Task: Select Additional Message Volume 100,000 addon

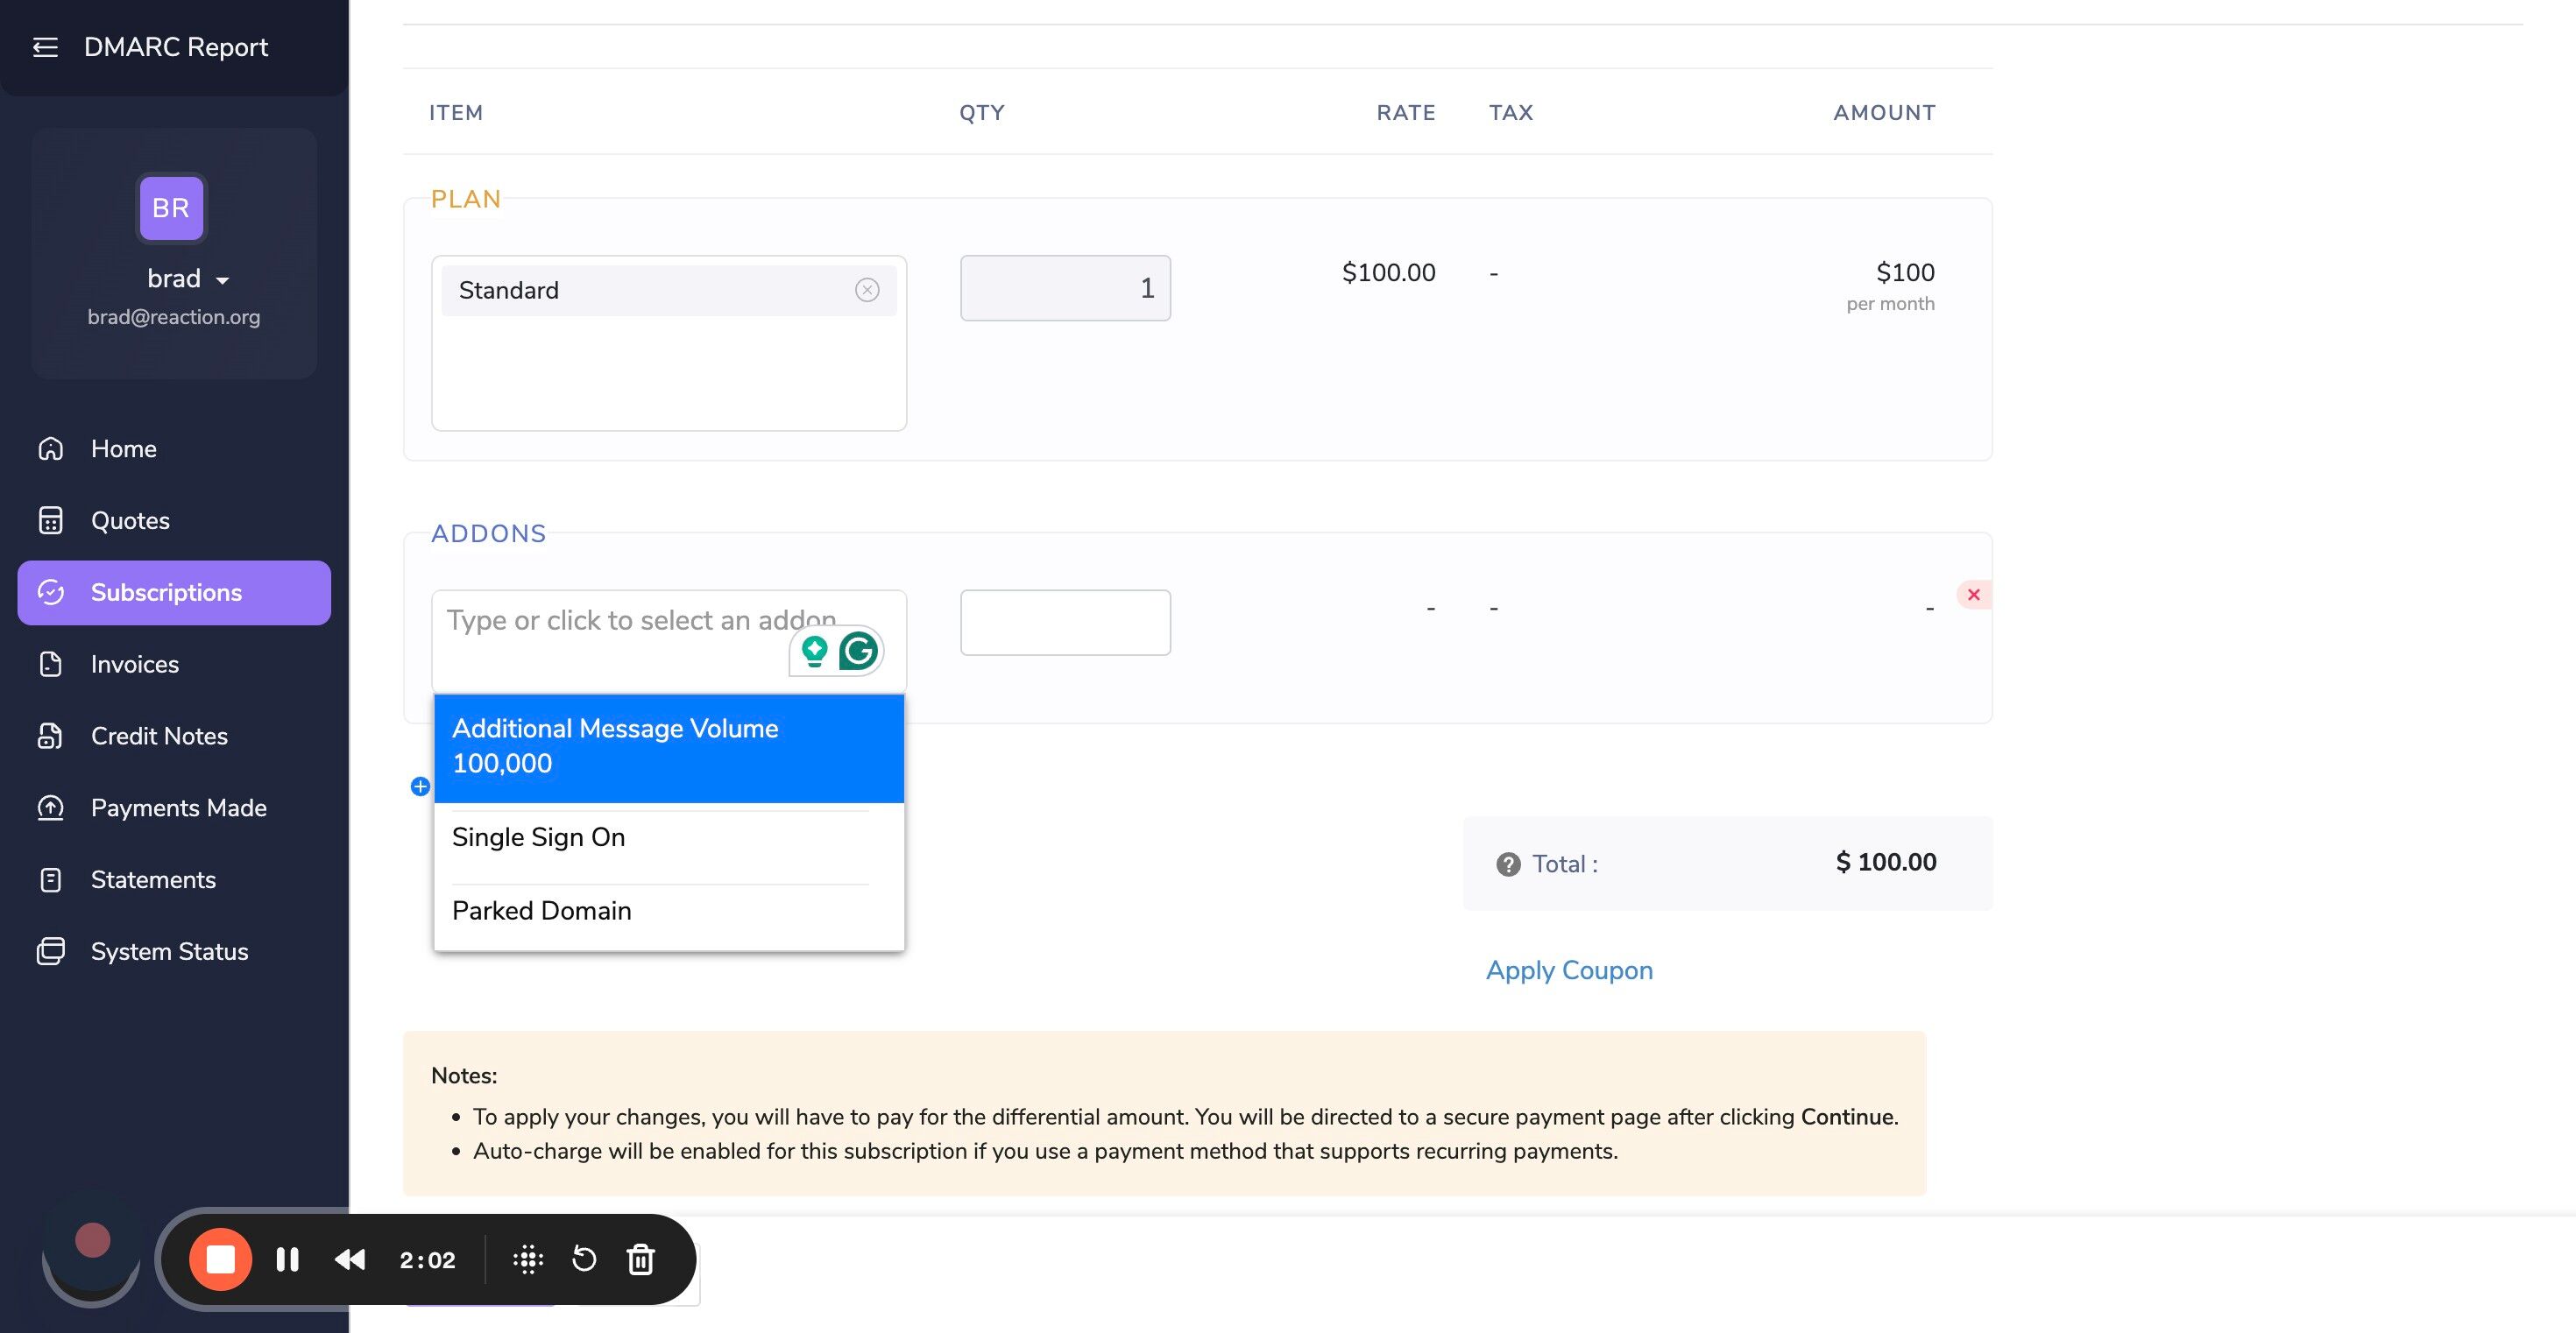Action: click(x=669, y=749)
